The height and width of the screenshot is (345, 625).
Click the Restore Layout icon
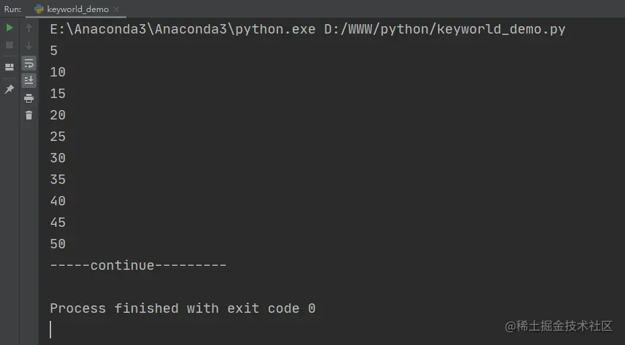9,67
